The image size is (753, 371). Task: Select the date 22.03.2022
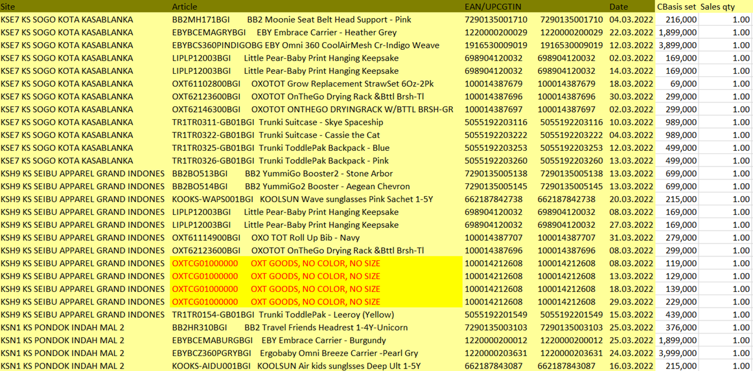631,32
